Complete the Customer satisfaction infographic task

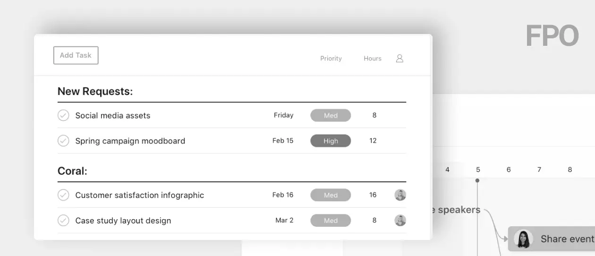(63, 195)
